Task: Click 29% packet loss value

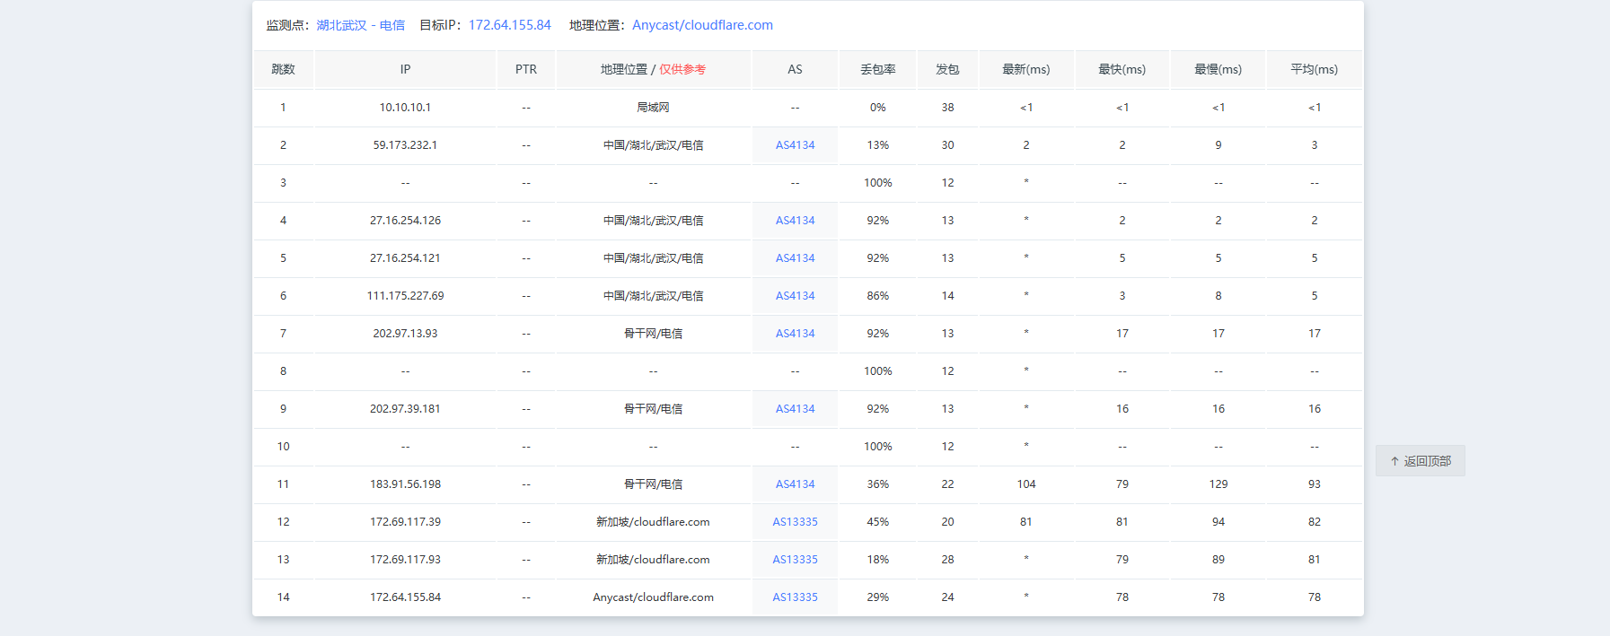Action: [x=877, y=597]
